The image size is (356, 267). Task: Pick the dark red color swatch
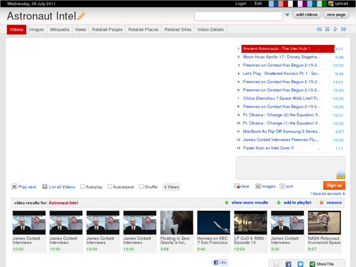(x=285, y=4)
